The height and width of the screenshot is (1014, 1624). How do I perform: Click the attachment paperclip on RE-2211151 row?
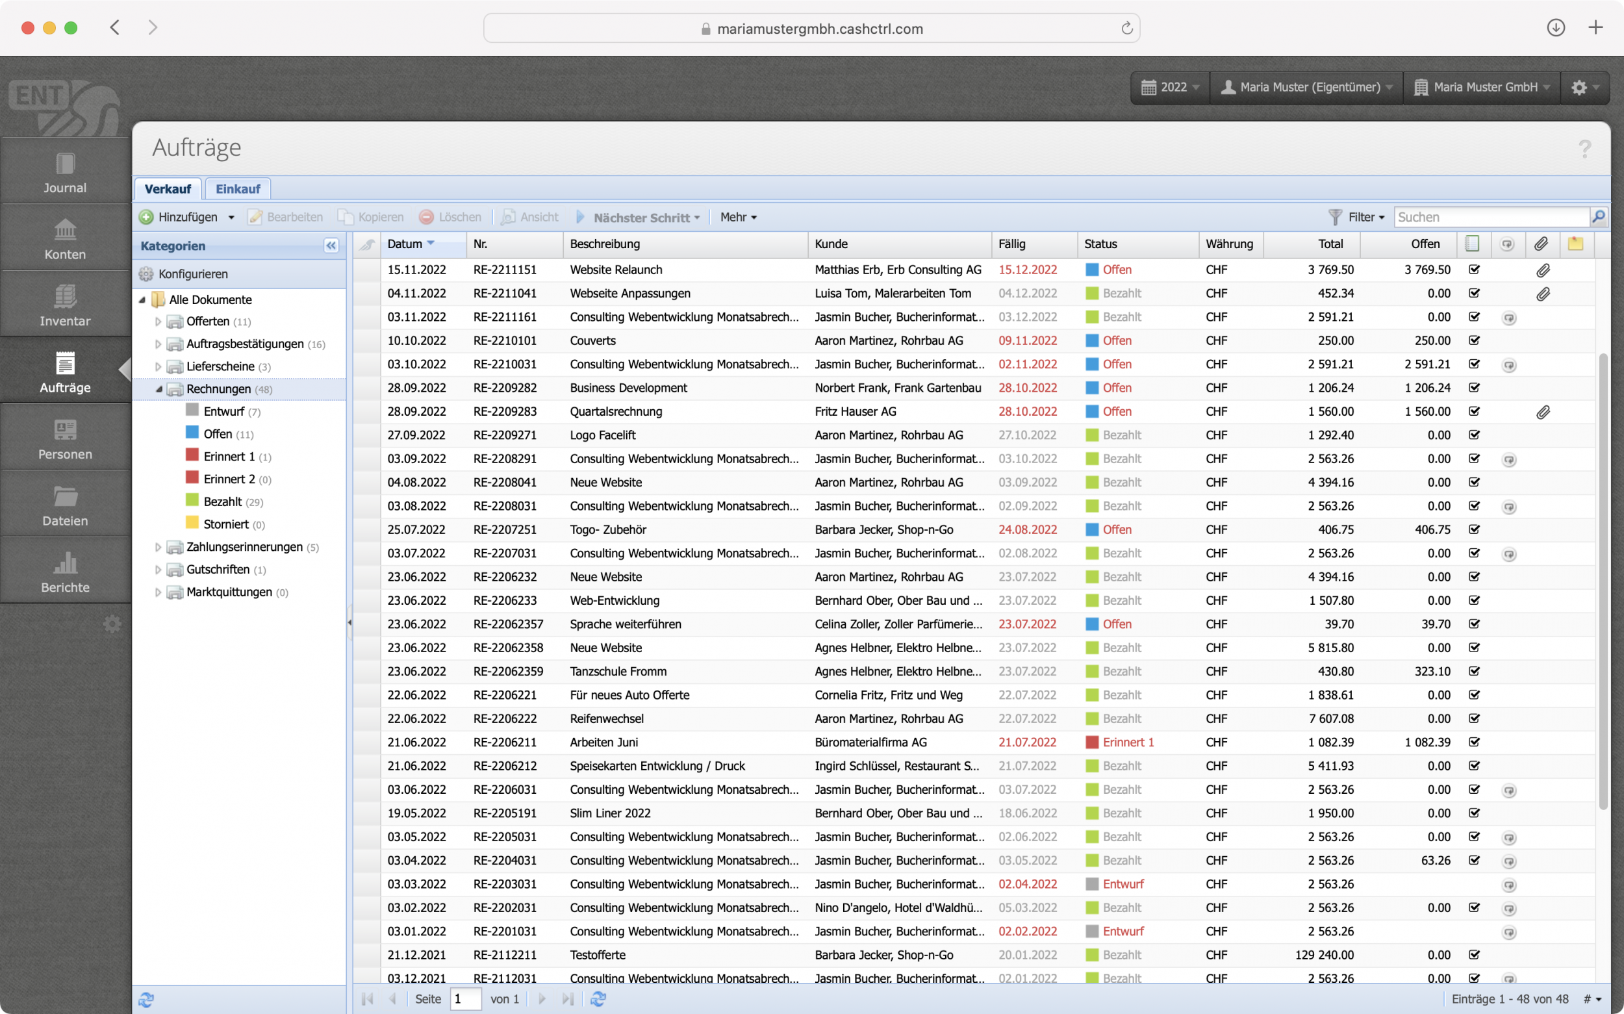click(1543, 270)
